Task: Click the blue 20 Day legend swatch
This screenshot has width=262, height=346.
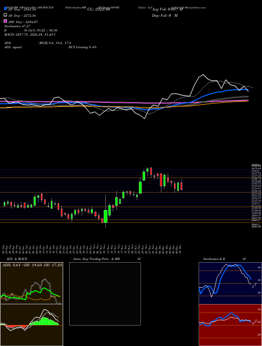Action: point(6,9)
